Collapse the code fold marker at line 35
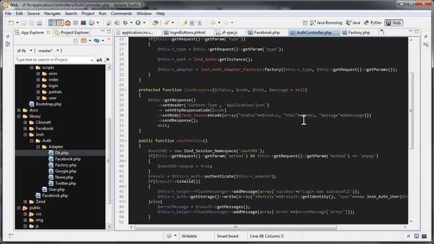Screen dimensions: 434x244 coord(126,141)
